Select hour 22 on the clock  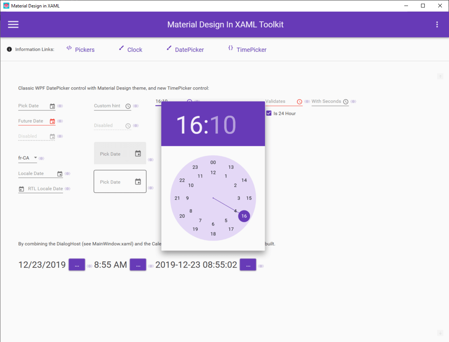[182, 180]
